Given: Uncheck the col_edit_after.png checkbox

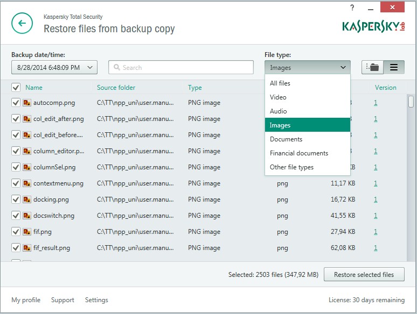Looking at the screenshot, I should pos(16,119).
